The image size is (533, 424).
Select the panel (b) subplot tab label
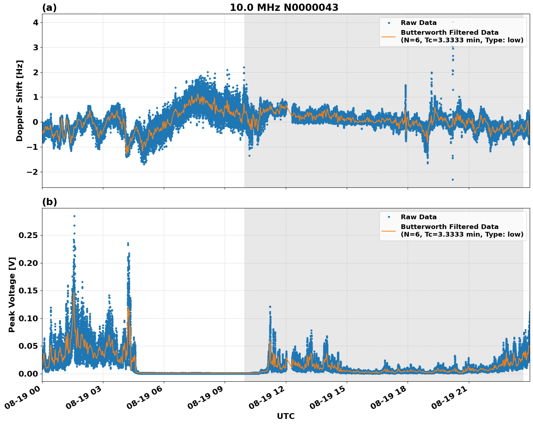tap(50, 202)
